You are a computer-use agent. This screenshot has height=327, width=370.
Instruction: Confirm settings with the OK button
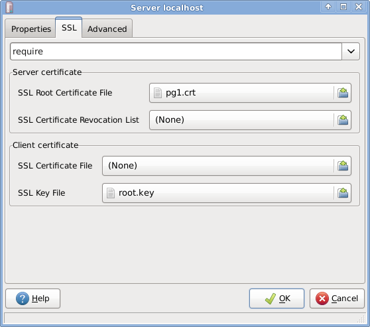pyautogui.click(x=277, y=298)
